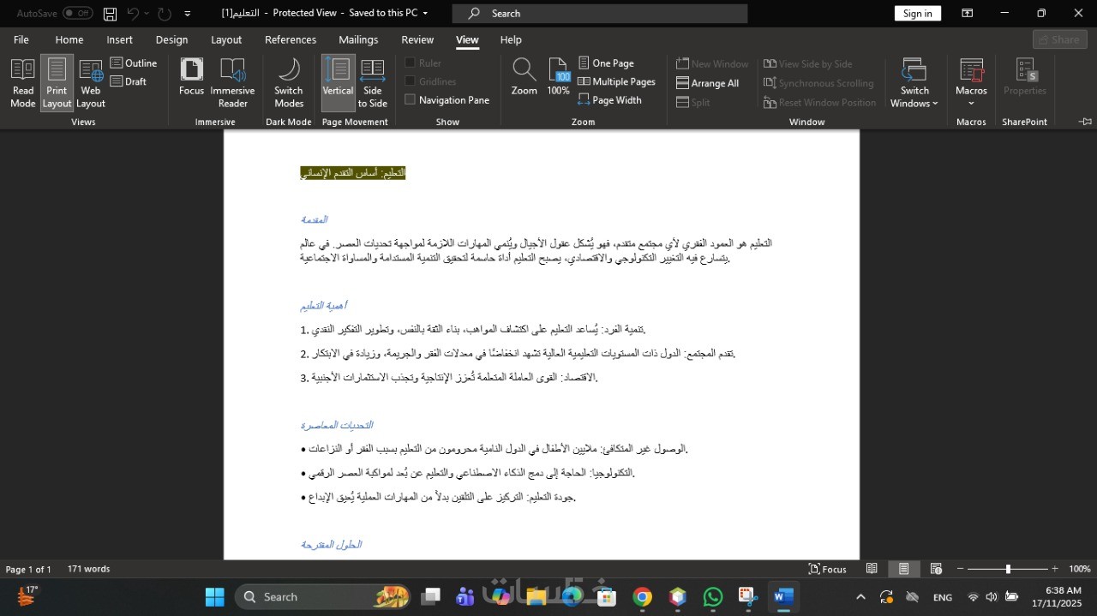
Task: Click Focus button in status bar
Action: pyautogui.click(x=828, y=569)
